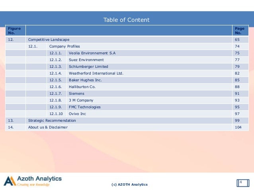
Task: Click page number 104
Action: click(238, 127)
